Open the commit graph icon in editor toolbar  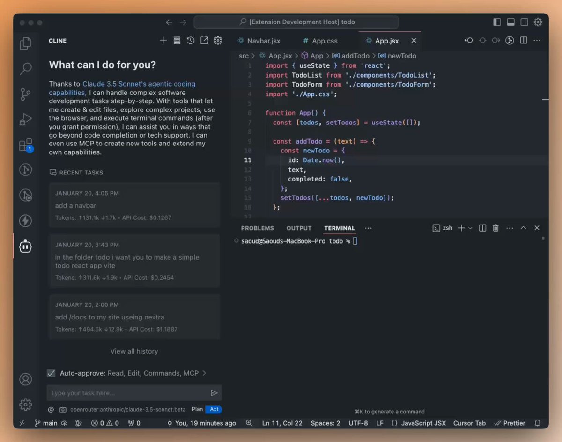coord(510,41)
